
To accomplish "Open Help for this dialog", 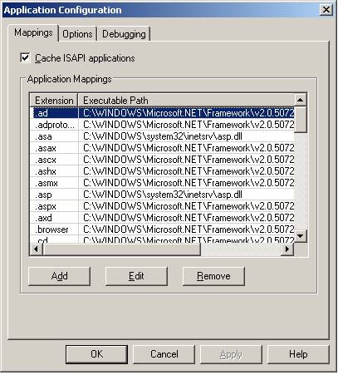I will (x=298, y=354).
